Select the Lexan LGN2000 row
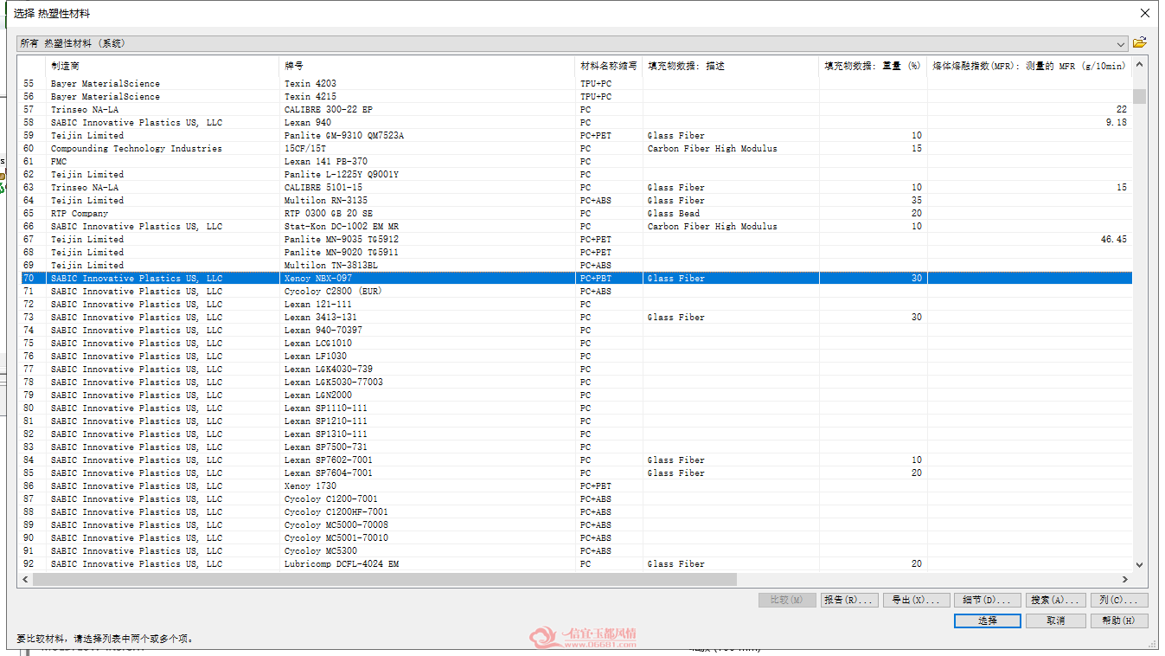Viewport: 1165px width, 656px height. coord(575,396)
